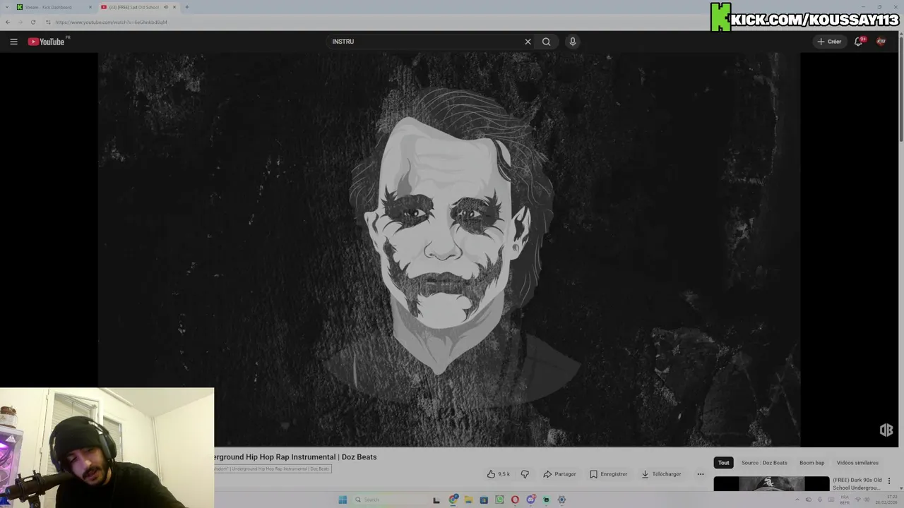Click the Doz Beats channel watermark on video
The height and width of the screenshot is (508, 904).
[886, 430]
